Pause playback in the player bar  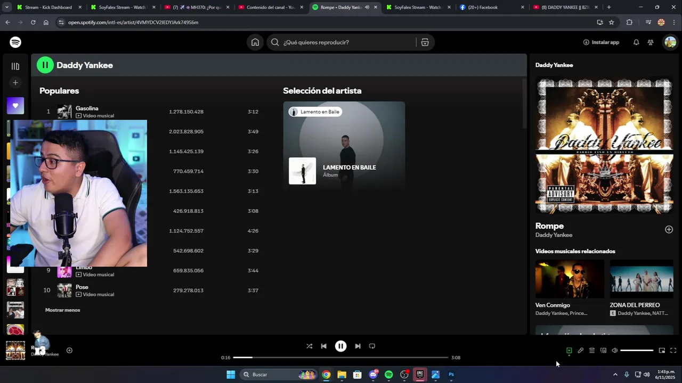340,346
